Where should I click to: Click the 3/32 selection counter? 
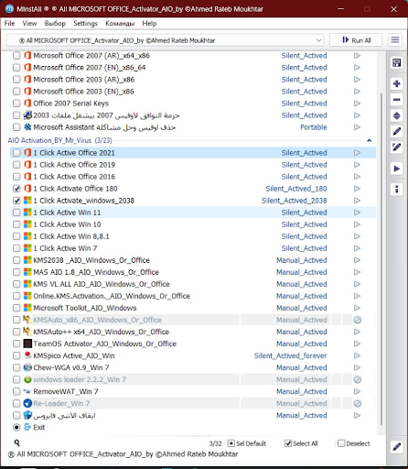215,443
